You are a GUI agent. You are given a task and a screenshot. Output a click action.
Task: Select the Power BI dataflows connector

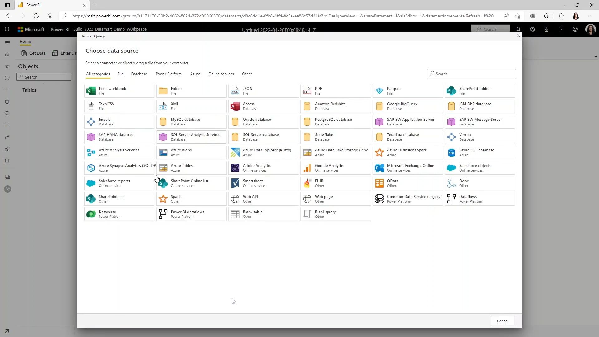point(191,214)
